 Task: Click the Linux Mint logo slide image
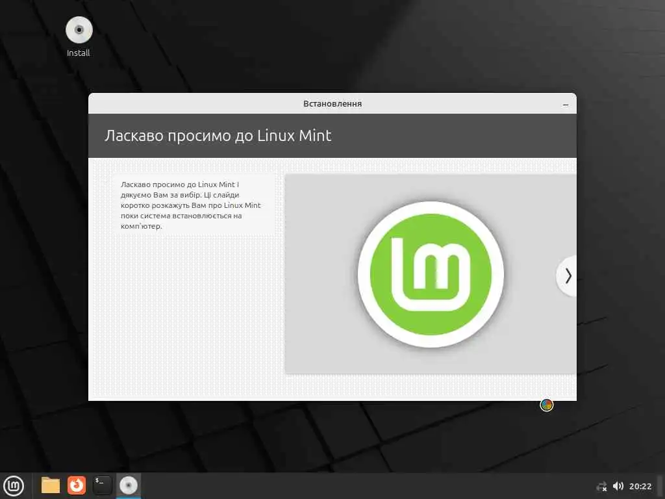tap(431, 274)
